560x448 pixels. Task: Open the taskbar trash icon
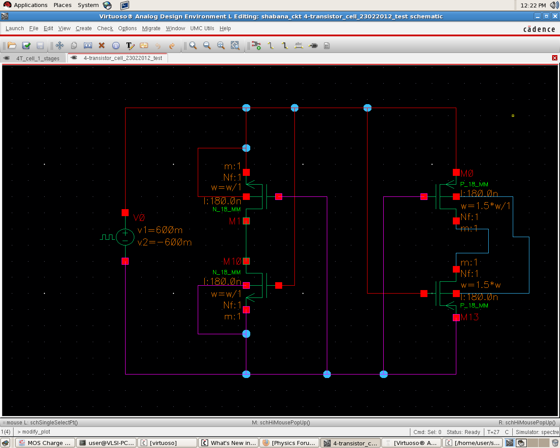tap(555, 443)
